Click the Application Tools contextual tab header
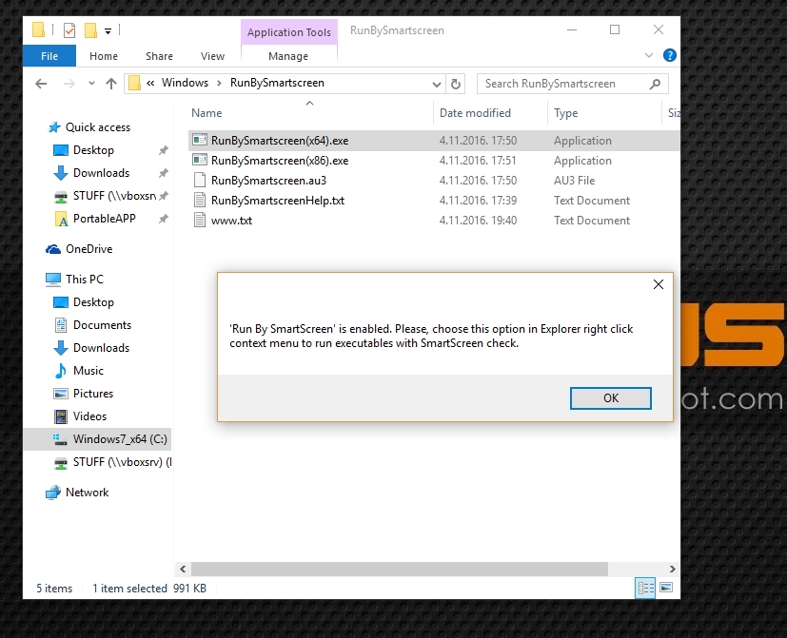This screenshot has width=787, height=638. (x=289, y=32)
